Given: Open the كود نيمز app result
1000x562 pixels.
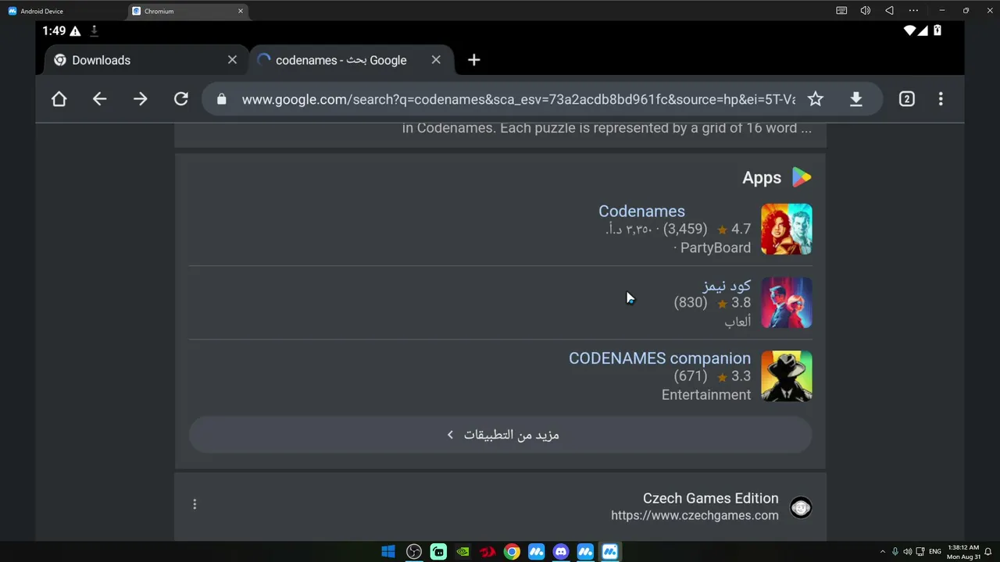Looking at the screenshot, I should click(727, 285).
